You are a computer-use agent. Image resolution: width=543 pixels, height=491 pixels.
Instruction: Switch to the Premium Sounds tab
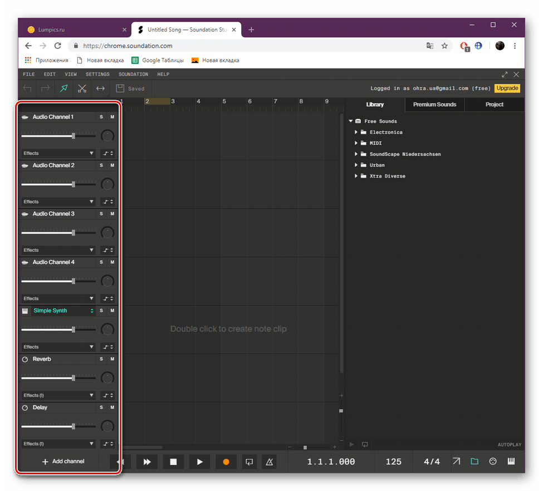click(x=434, y=105)
